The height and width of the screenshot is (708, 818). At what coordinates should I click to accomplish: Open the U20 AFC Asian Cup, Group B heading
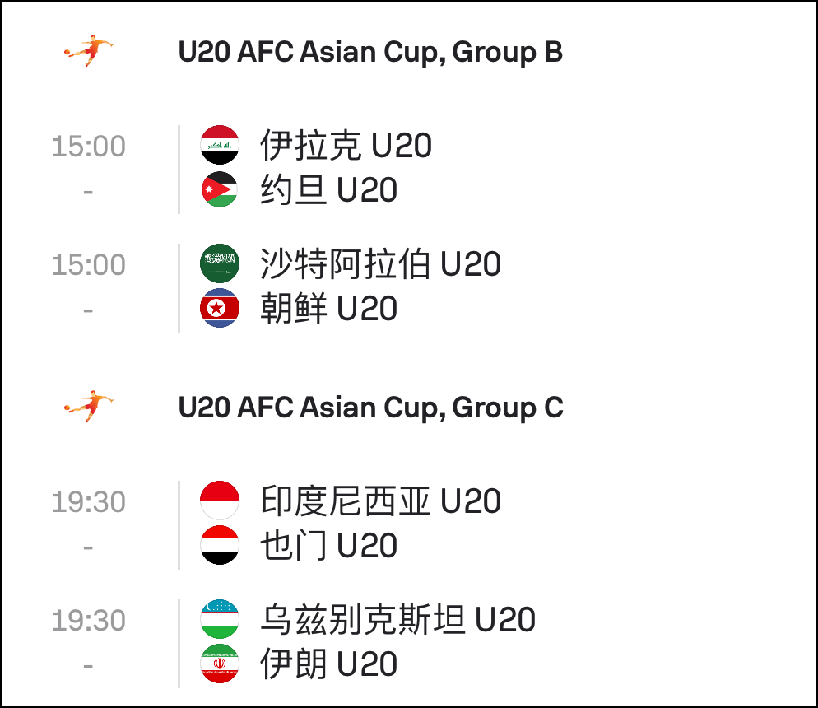pos(370,52)
